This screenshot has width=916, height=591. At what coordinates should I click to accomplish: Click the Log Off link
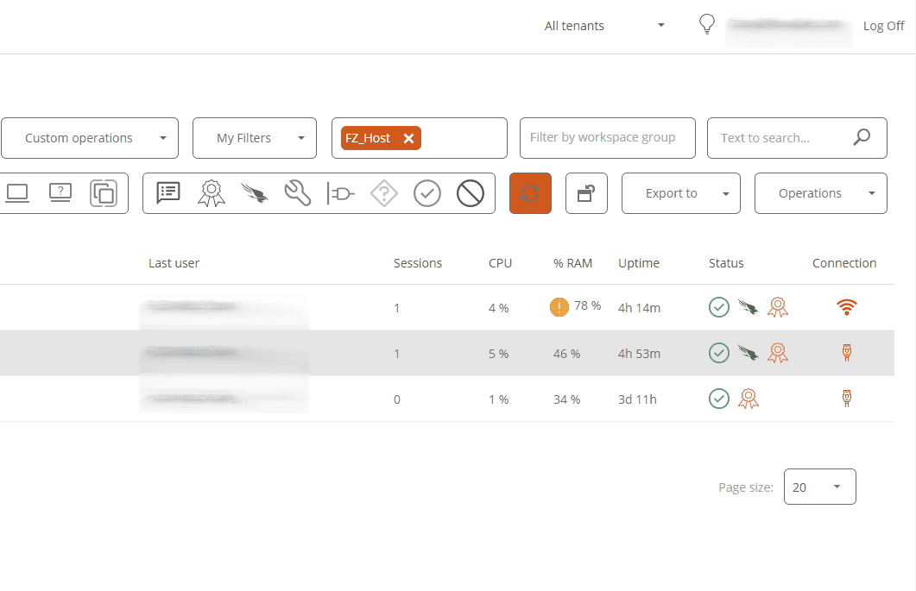click(883, 26)
